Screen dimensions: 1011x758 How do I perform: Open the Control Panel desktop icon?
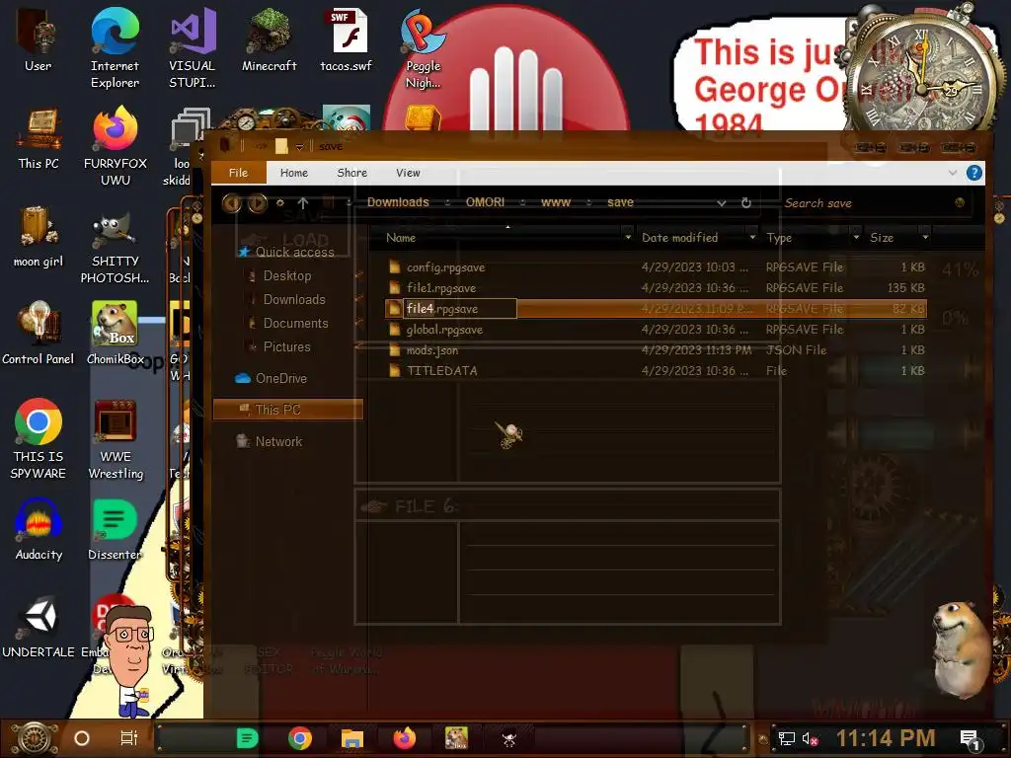[39, 334]
